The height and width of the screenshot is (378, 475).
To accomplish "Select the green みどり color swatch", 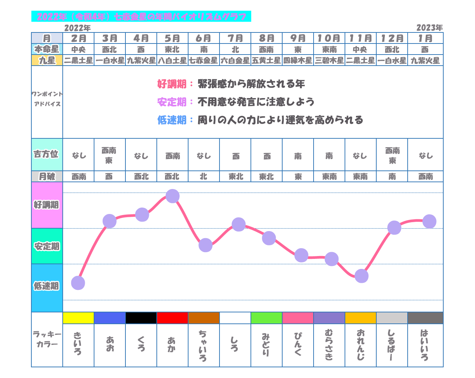I will (267, 318).
